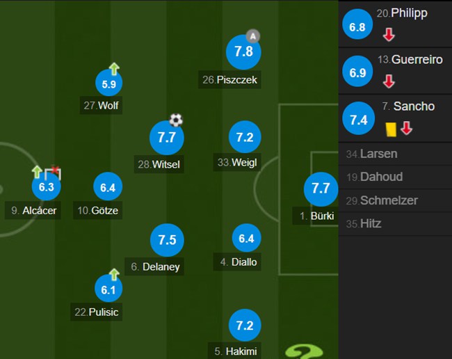
Task: Click the missed penalty icon above Alcácer
Action: pyautogui.click(x=53, y=173)
